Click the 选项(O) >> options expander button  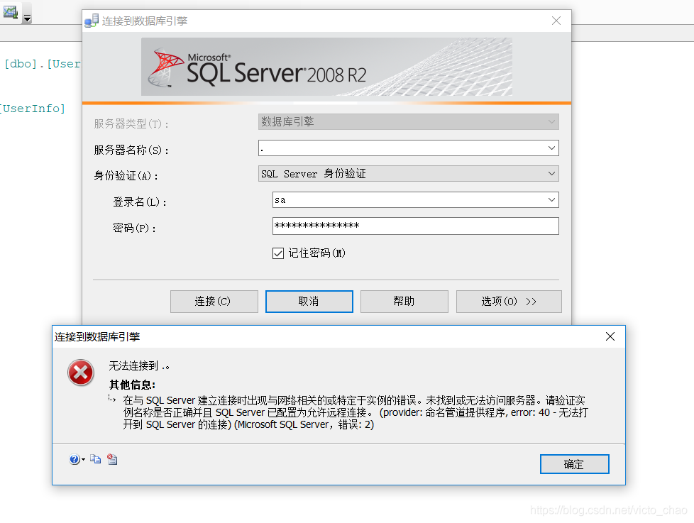tap(509, 301)
